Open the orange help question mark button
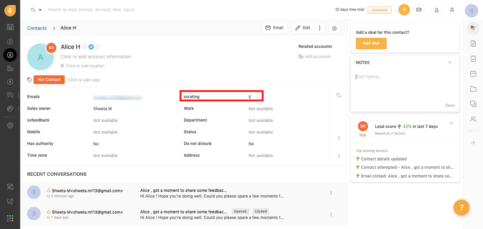The height and width of the screenshot is (229, 483). [x=461, y=207]
